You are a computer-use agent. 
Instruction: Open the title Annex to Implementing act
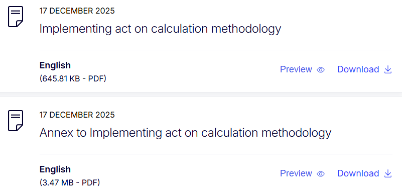point(185,133)
